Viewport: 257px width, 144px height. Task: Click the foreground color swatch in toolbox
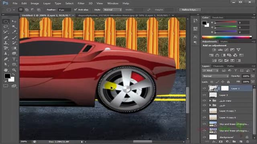click(7, 76)
